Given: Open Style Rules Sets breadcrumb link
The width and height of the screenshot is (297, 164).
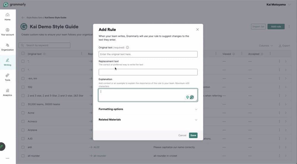Looking at the screenshot, I should (x=34, y=17).
